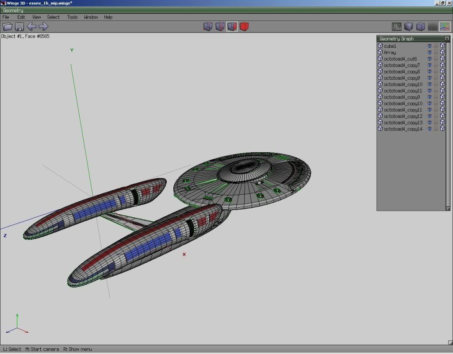Open the Tools menu
This screenshot has height=354, width=453.
click(x=72, y=17)
